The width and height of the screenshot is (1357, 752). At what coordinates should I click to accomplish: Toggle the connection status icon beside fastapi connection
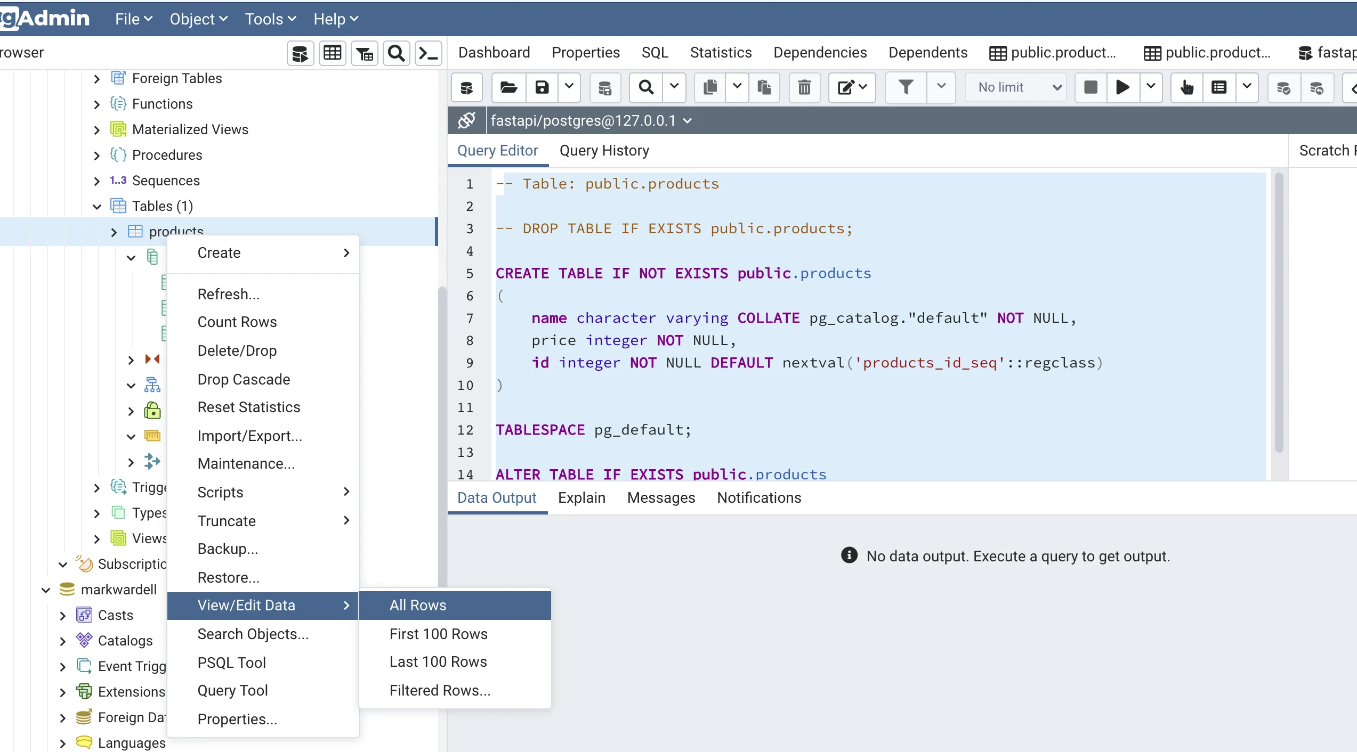[x=466, y=120]
